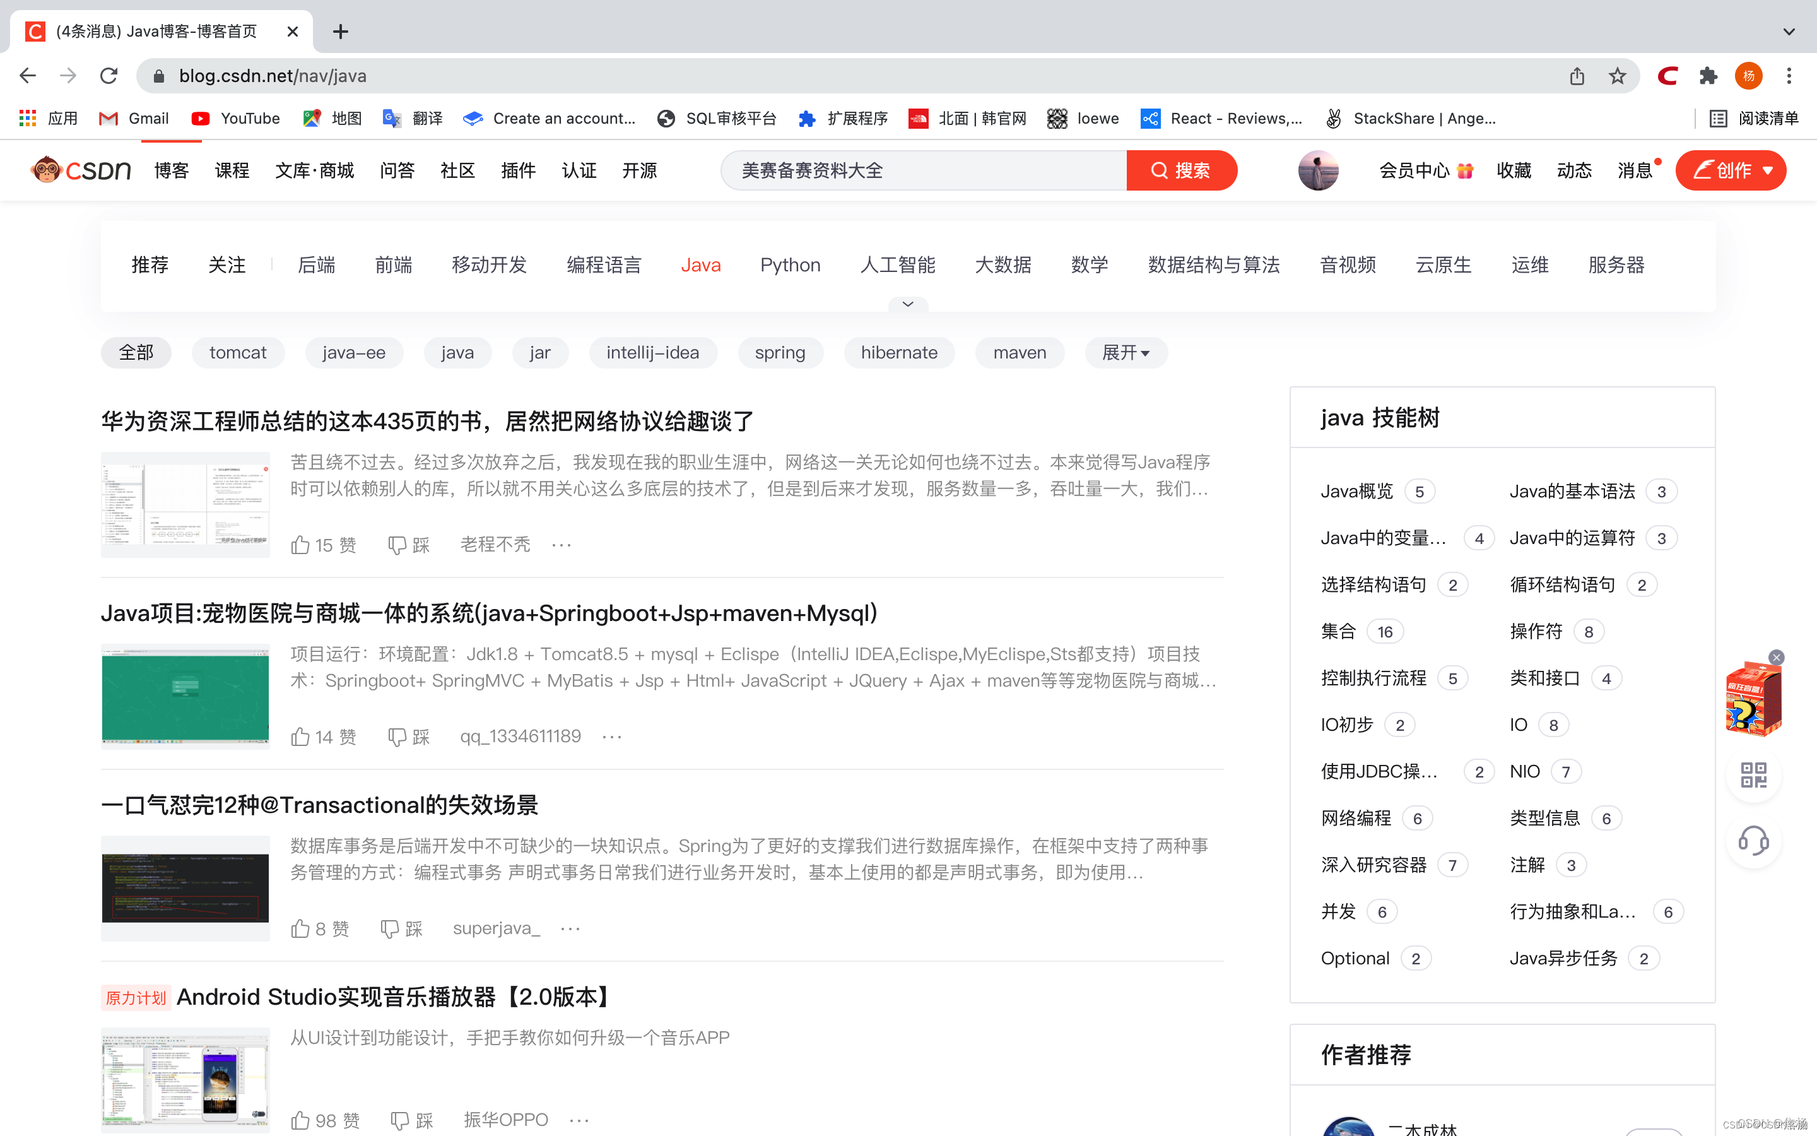Switch to the Python category tab
Viewport: 1817px width, 1136px height.
790,264
